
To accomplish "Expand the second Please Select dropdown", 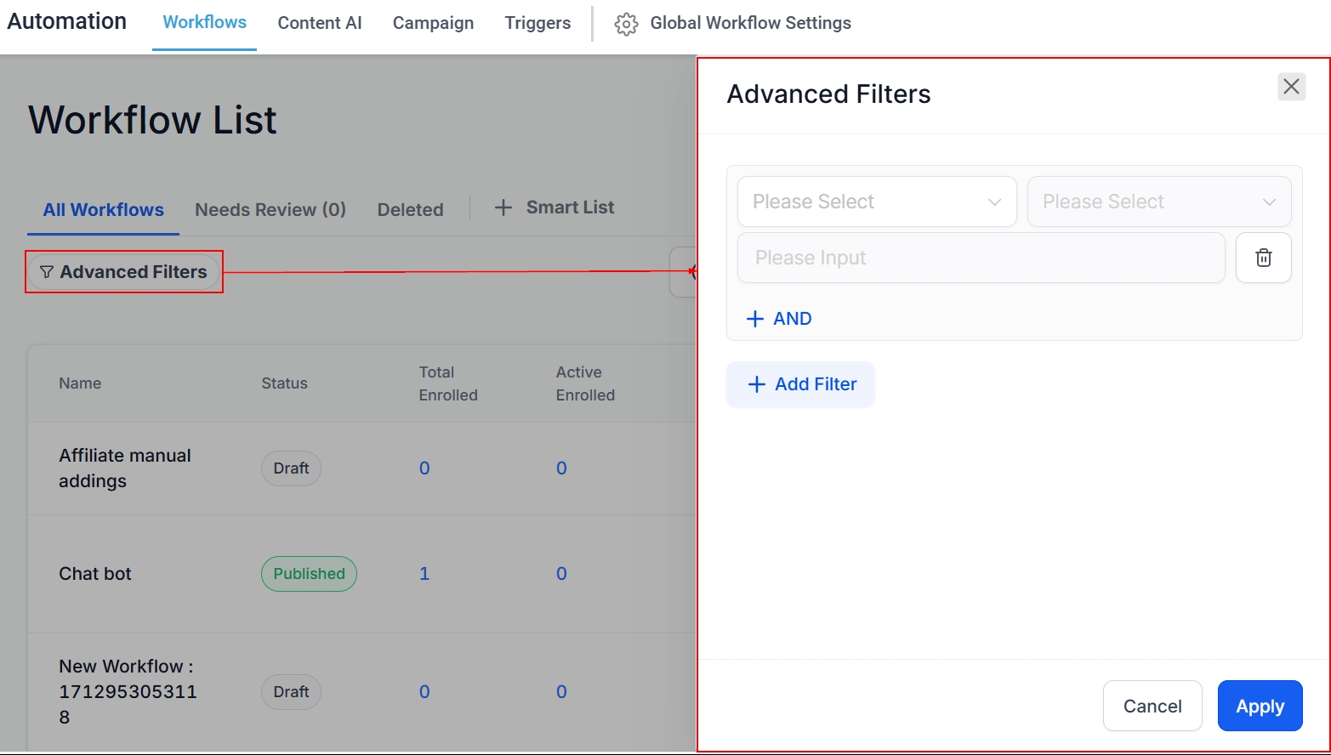I will point(1158,202).
